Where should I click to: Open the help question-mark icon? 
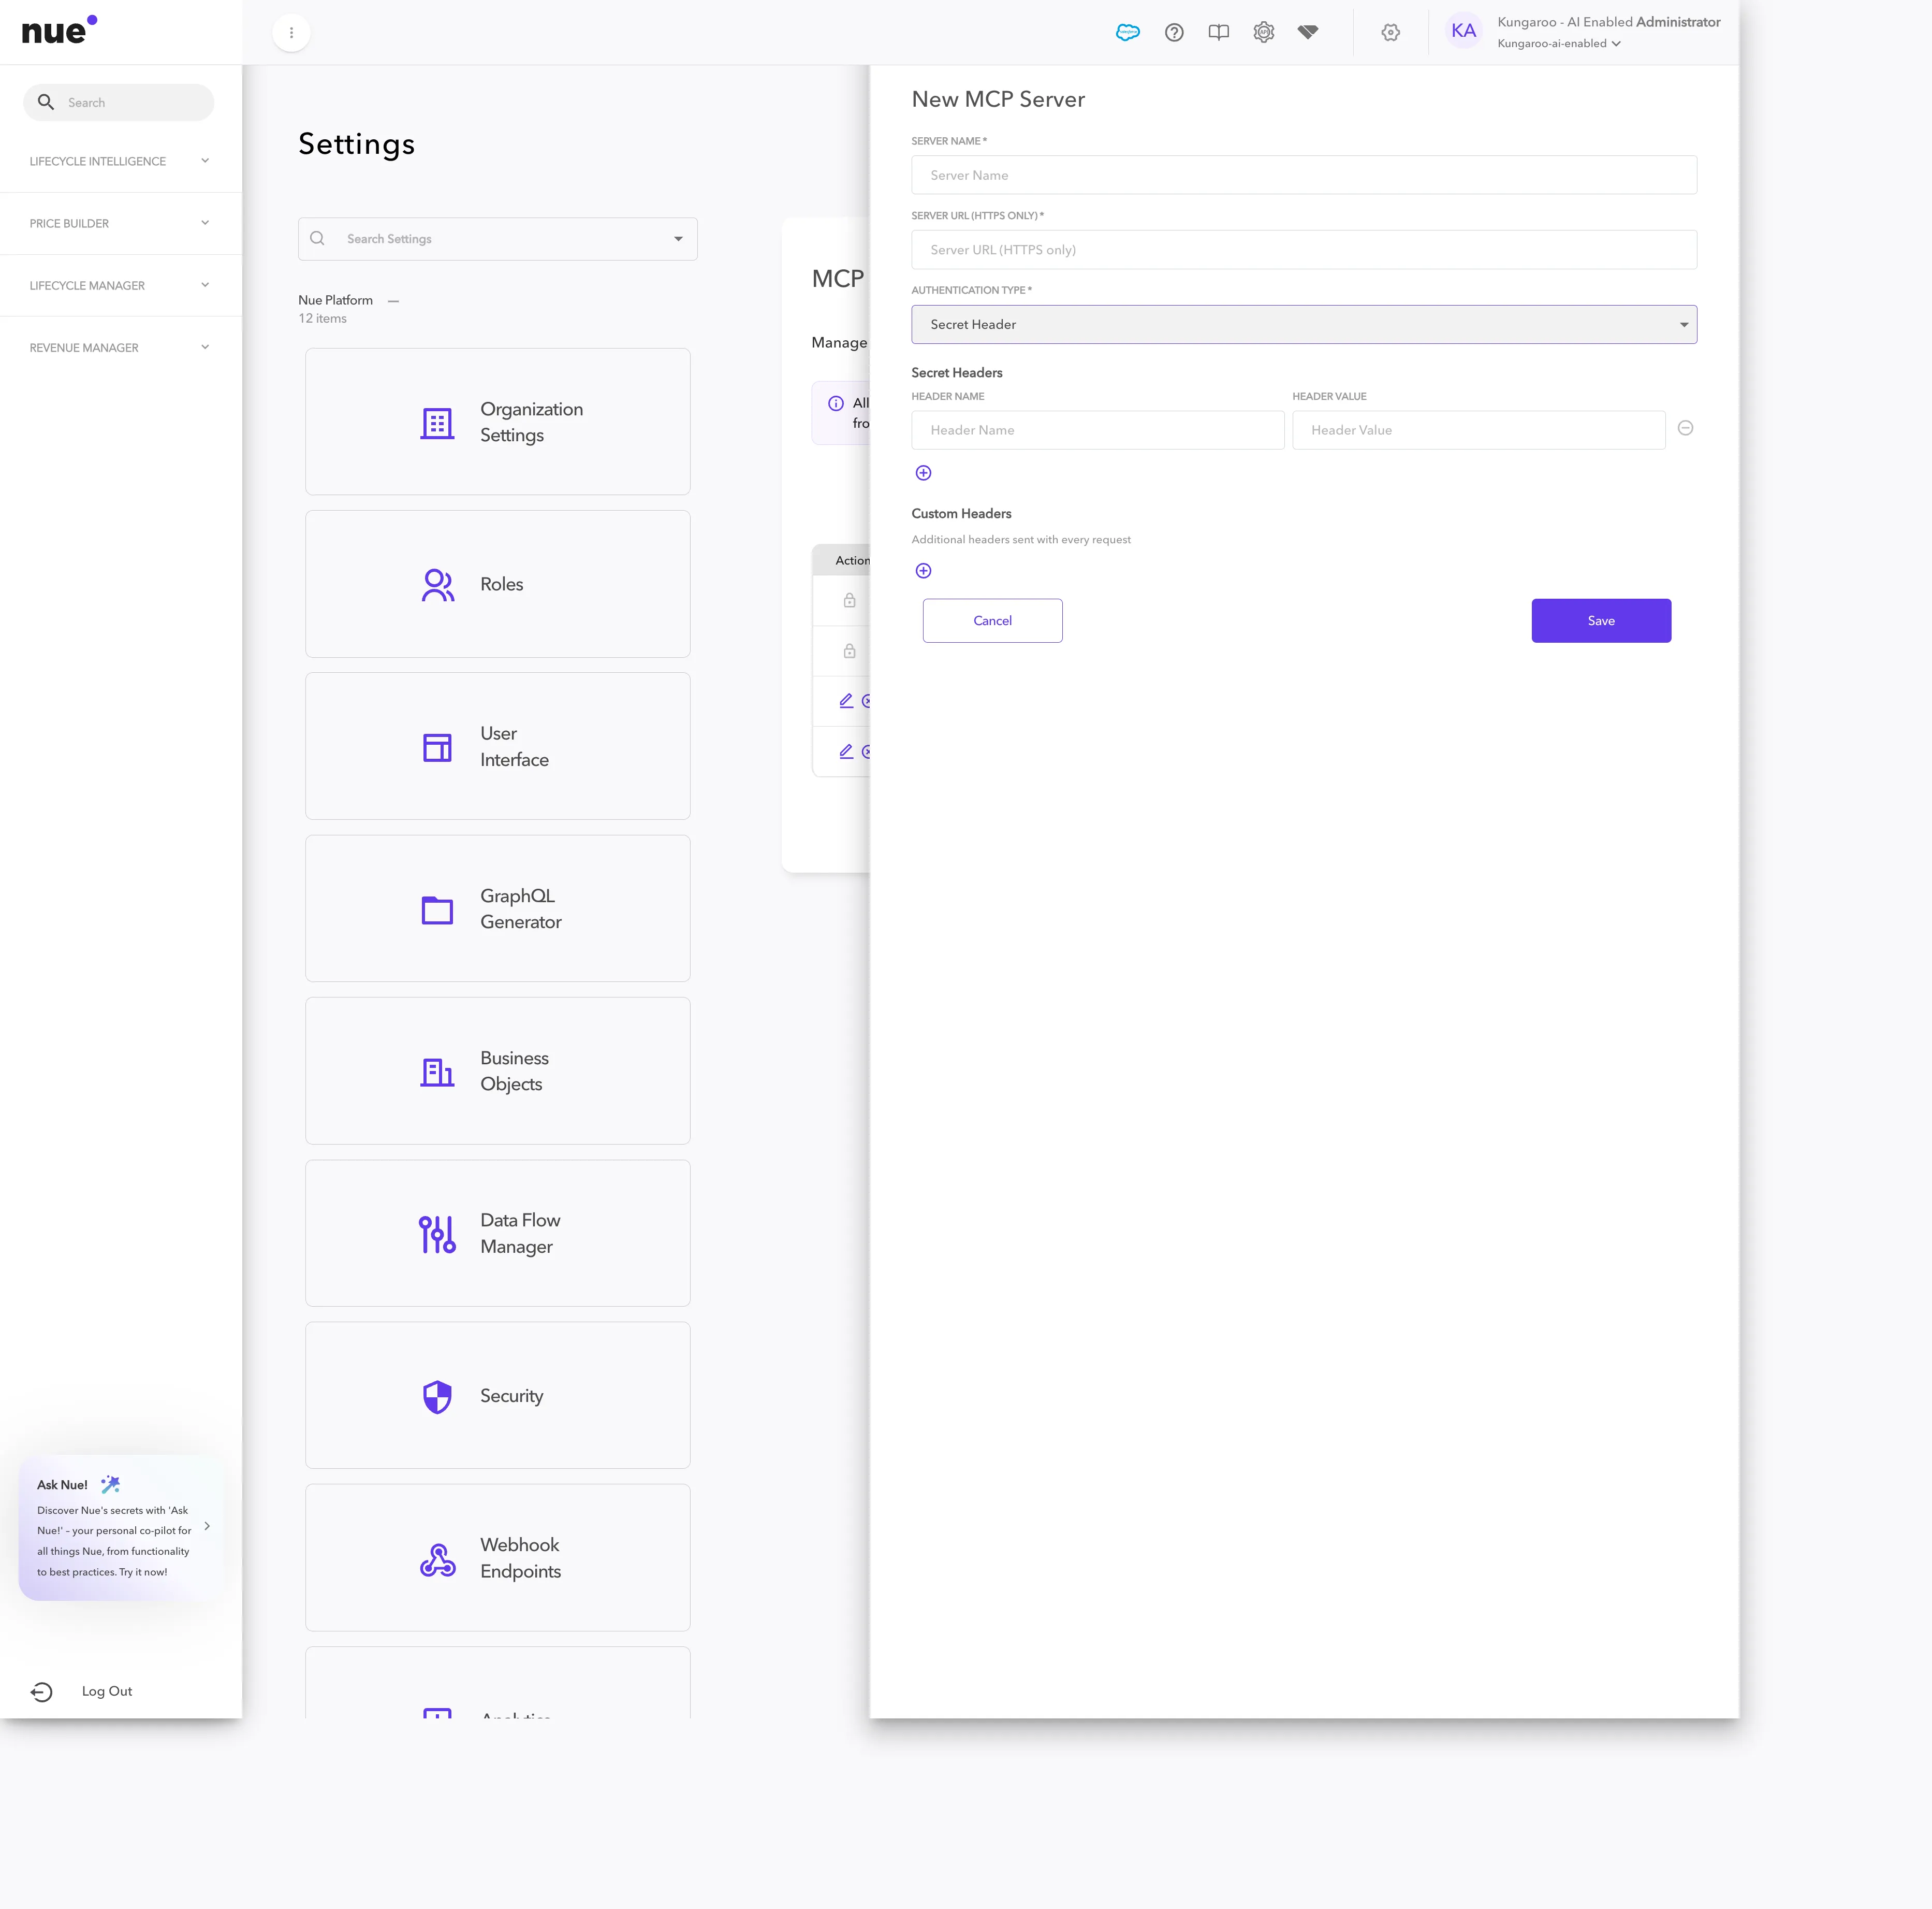pyautogui.click(x=1174, y=32)
